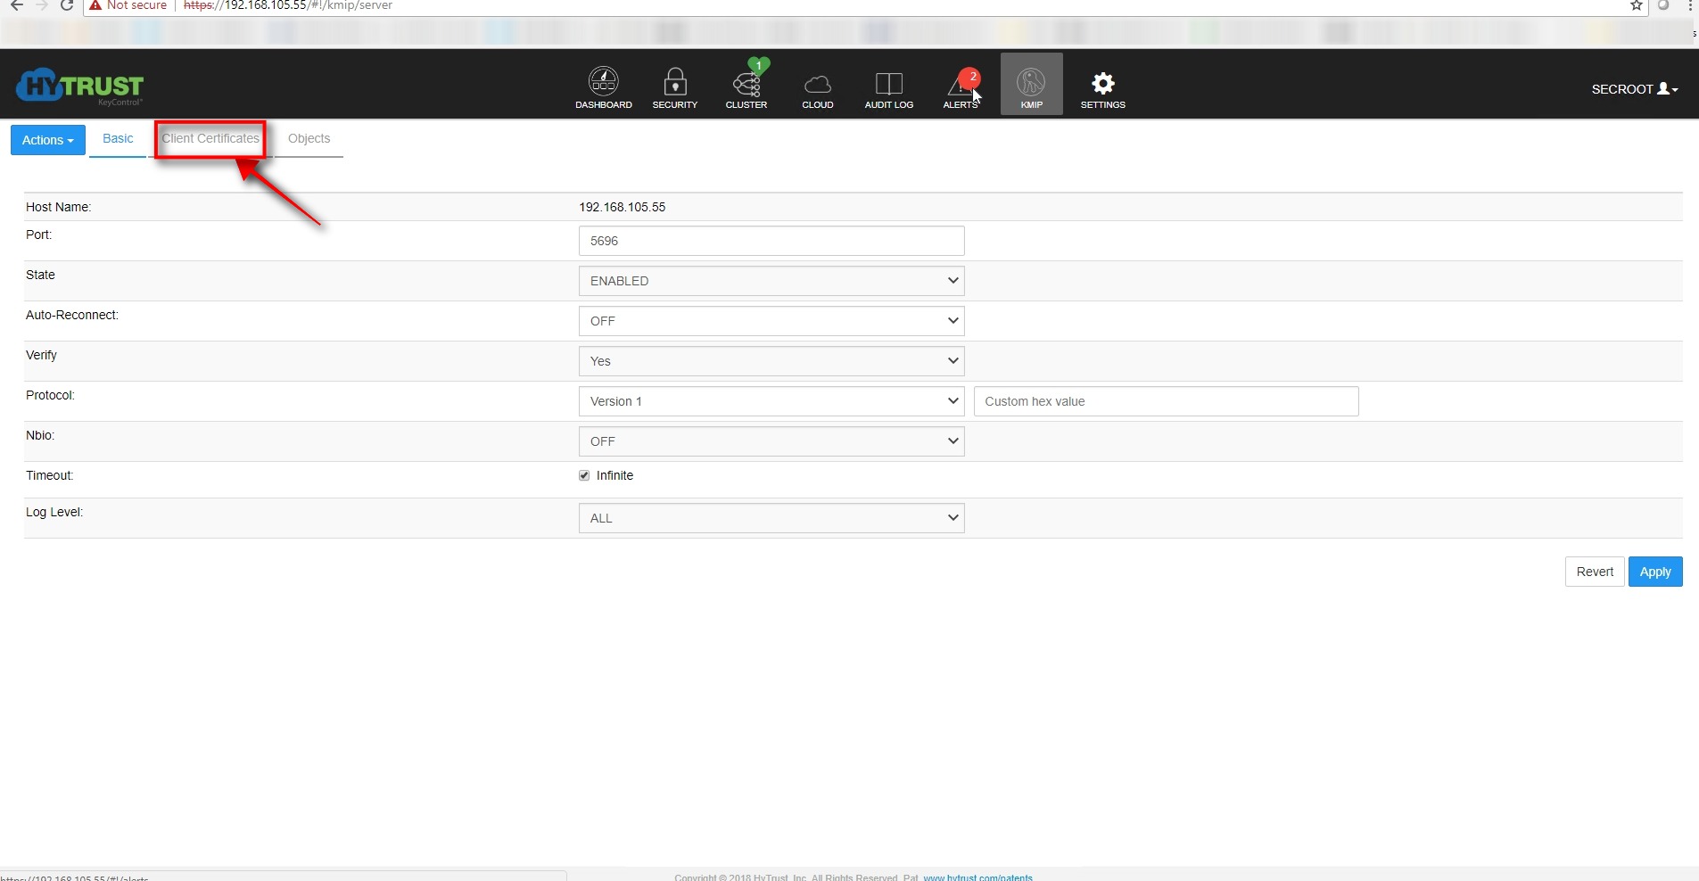Switch to the Client Certificates tab

(210, 139)
